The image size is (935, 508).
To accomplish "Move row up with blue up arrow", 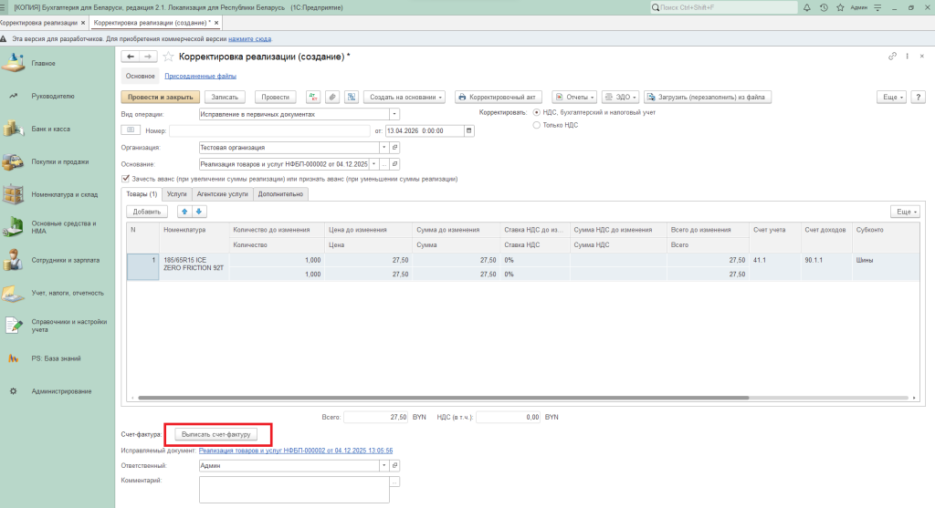I will [x=184, y=212].
